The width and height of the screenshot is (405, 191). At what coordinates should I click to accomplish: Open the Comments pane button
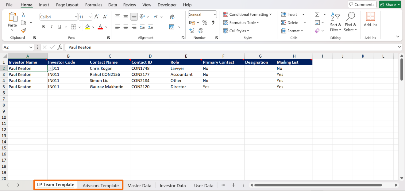362,5
